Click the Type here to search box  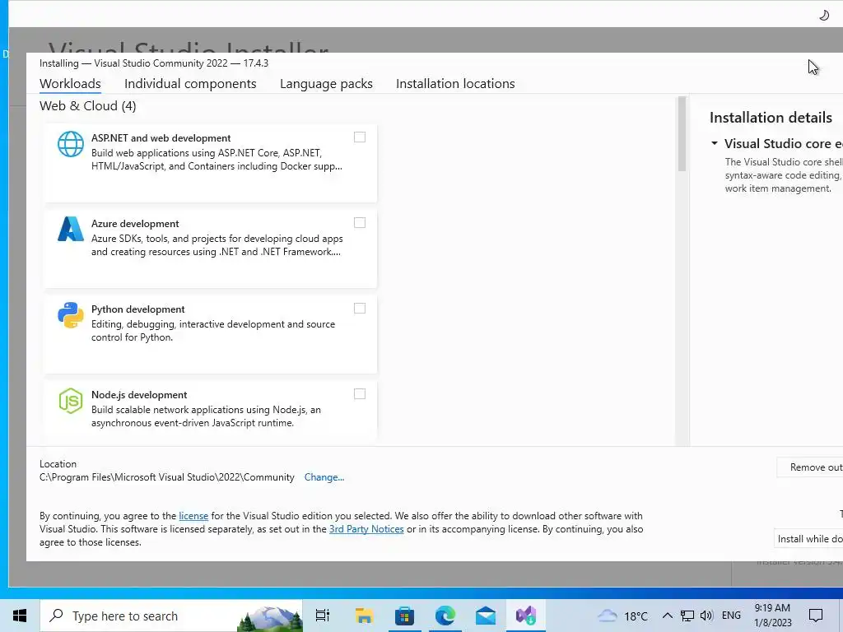coord(171,616)
